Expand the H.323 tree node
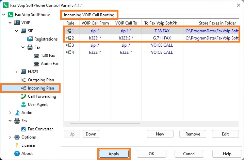The width and height of the screenshot is (244, 160). pos(16,72)
